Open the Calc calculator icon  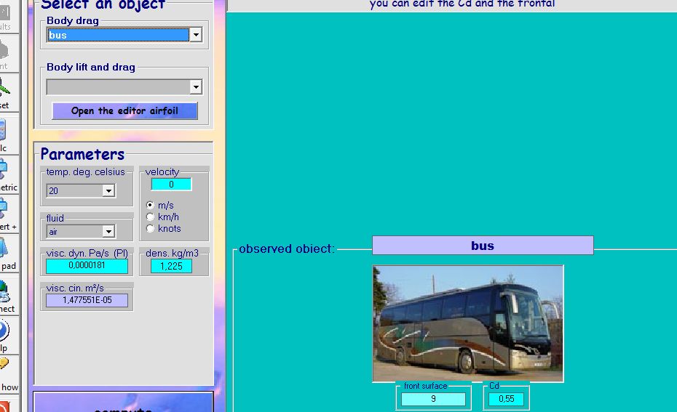(3, 131)
